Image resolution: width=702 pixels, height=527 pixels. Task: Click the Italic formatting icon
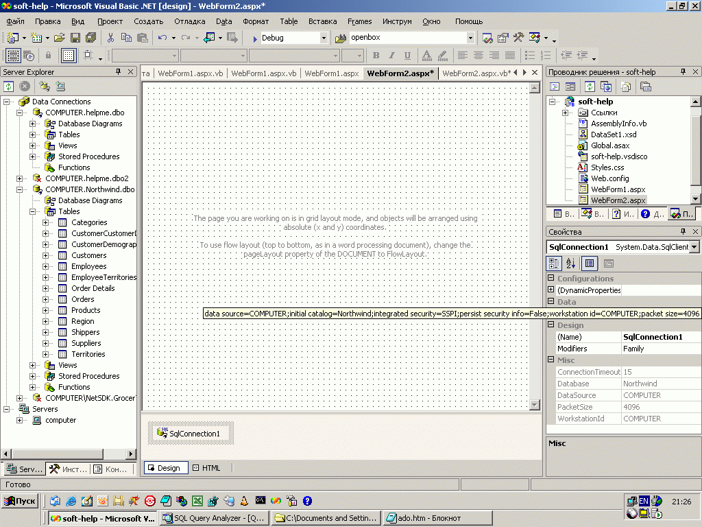pyautogui.click(x=391, y=56)
